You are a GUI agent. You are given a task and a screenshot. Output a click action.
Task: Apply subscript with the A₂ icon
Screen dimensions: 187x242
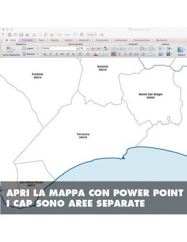pyautogui.click(x=73, y=54)
